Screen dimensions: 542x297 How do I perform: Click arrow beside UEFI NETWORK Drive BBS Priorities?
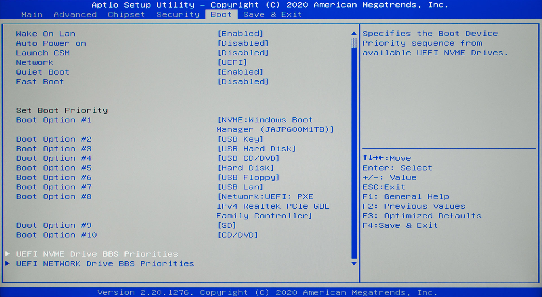click(x=8, y=263)
